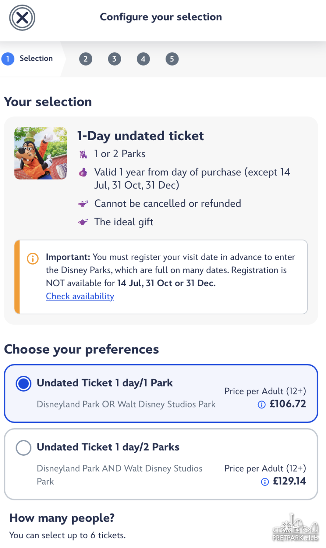This screenshot has width=326, height=548.
Task: Click info icon next to £129.14 price
Action: (x=265, y=482)
